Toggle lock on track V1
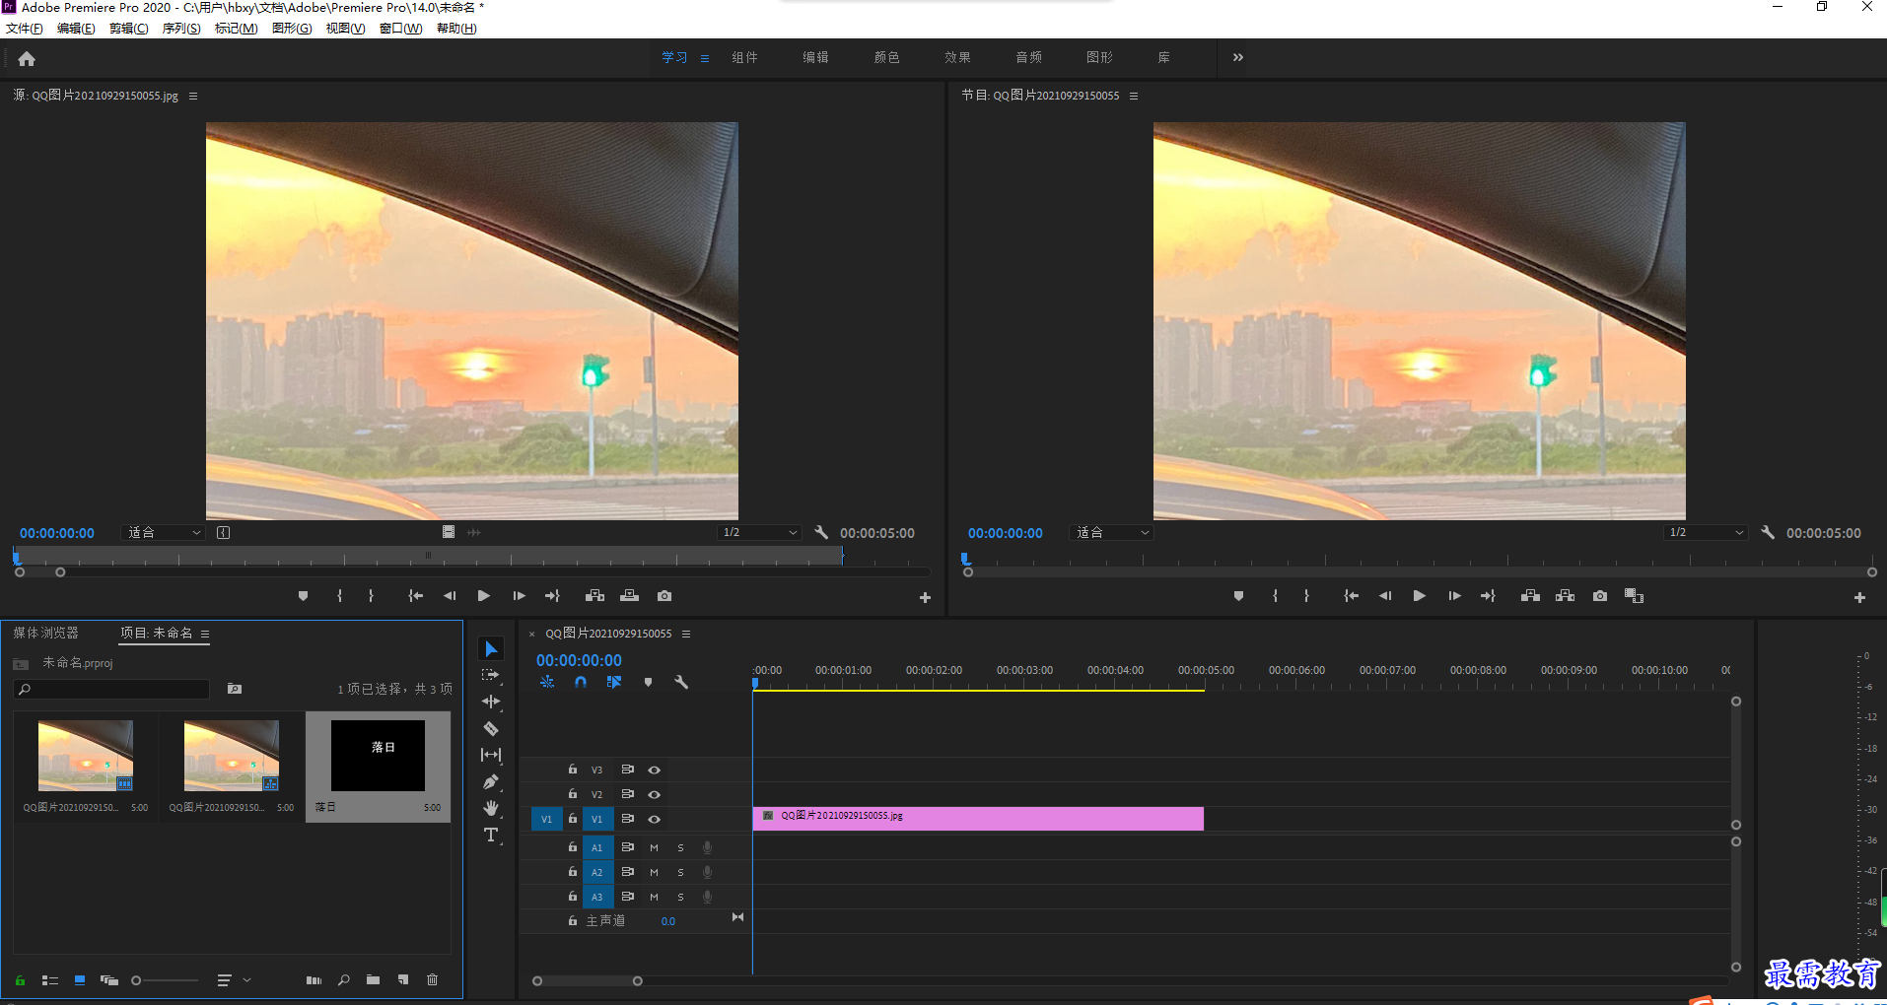Screen dimensions: 1887x1005 point(572,819)
